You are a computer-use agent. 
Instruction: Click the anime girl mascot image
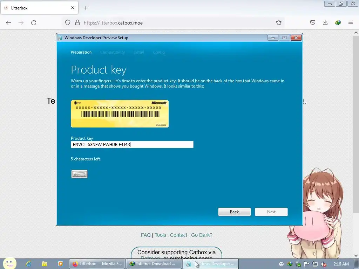coord(316,214)
